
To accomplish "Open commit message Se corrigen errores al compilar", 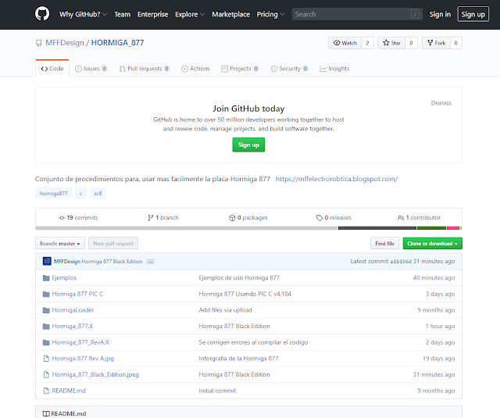I will click(x=253, y=342).
